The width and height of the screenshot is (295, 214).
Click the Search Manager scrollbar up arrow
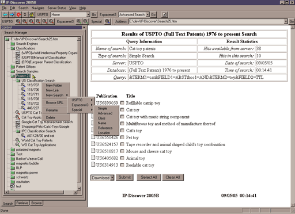[79, 39]
